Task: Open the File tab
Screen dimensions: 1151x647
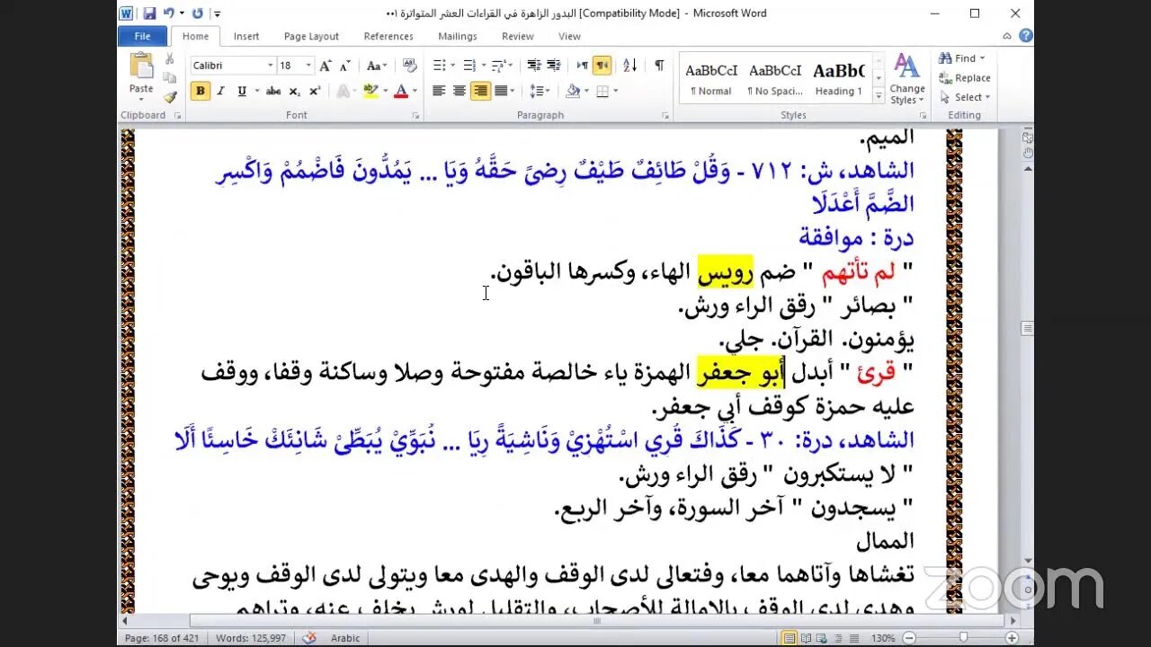Action: 142,36
